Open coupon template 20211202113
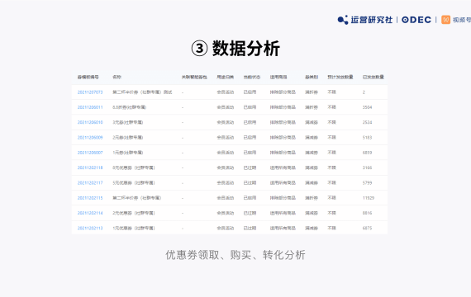This screenshot has height=297, width=471. (x=90, y=228)
